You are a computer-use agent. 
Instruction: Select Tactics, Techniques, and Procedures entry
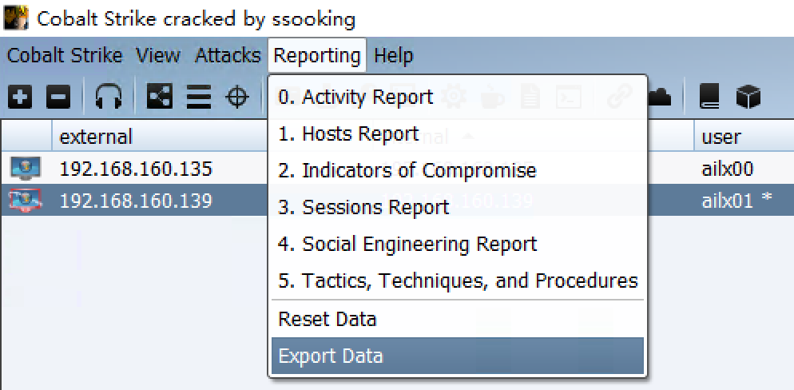tap(458, 281)
